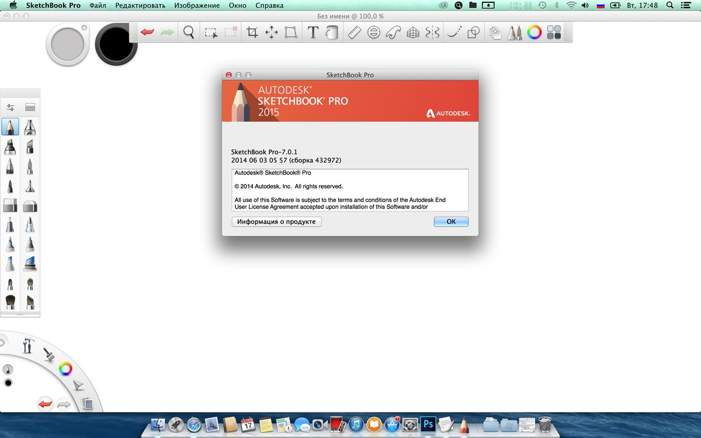Open the Copic Library swatches icon
Screen dimensions: 701x438
pyautogui.click(x=554, y=33)
